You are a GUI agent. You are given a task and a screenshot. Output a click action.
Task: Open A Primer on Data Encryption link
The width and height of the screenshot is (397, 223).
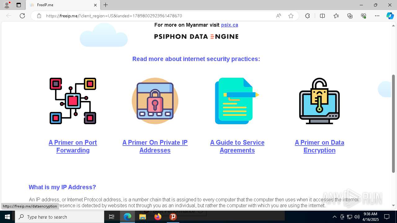319,146
